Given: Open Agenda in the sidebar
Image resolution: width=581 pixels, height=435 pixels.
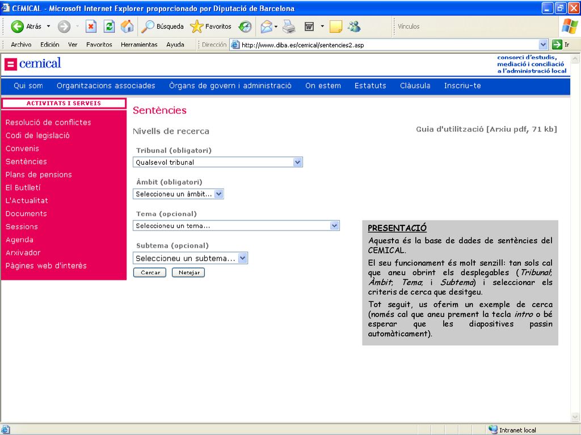Looking at the screenshot, I should pos(20,240).
